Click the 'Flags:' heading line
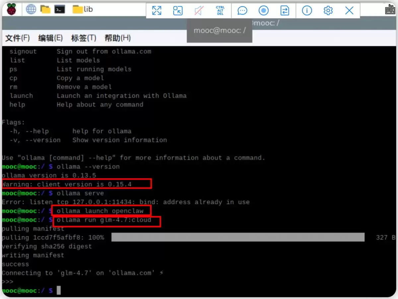398x299 pixels. click(x=14, y=122)
